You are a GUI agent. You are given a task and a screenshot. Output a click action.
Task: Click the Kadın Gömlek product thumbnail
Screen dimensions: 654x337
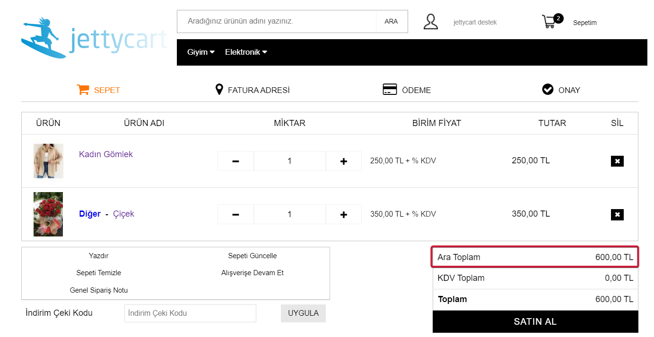click(48, 161)
